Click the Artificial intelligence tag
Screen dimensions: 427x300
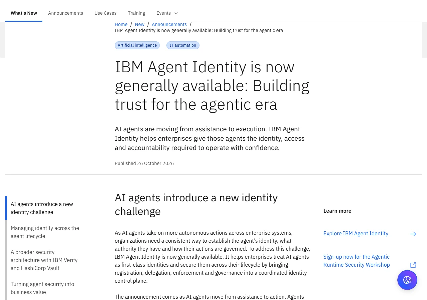(x=137, y=45)
